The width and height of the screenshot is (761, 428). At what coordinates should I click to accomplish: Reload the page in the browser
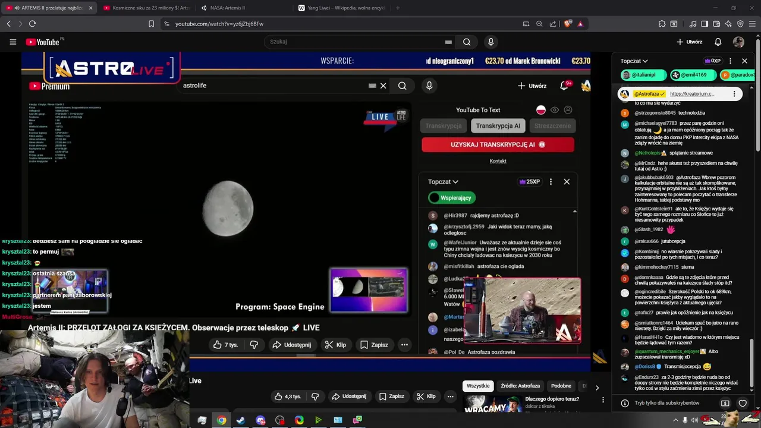click(x=32, y=24)
